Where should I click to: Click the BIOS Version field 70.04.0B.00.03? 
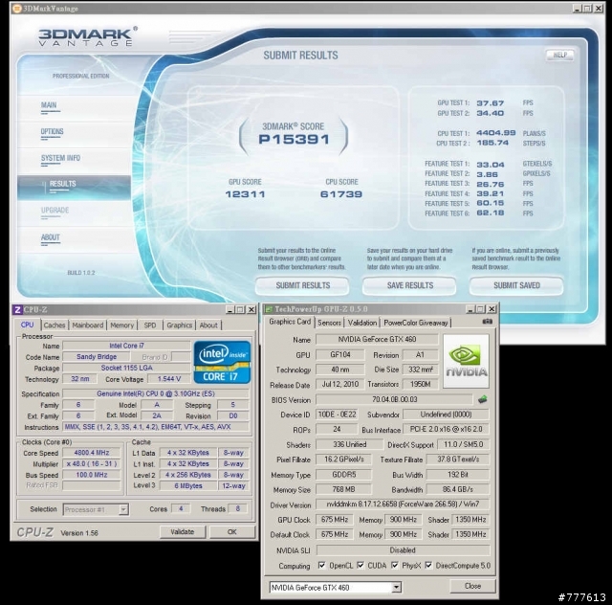tap(394, 399)
